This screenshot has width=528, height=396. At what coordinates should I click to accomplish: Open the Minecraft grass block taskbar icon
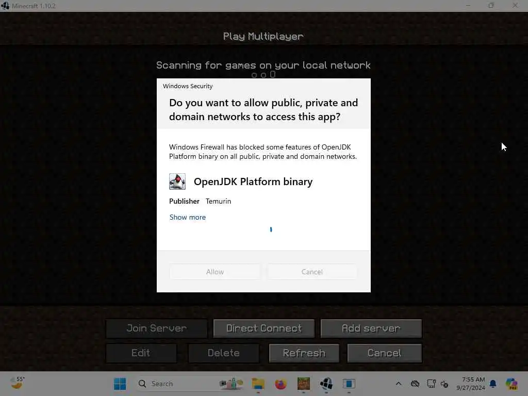tap(303, 384)
